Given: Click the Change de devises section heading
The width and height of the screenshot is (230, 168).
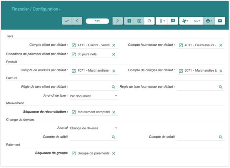Looking at the screenshot, I should pos(20,120).
